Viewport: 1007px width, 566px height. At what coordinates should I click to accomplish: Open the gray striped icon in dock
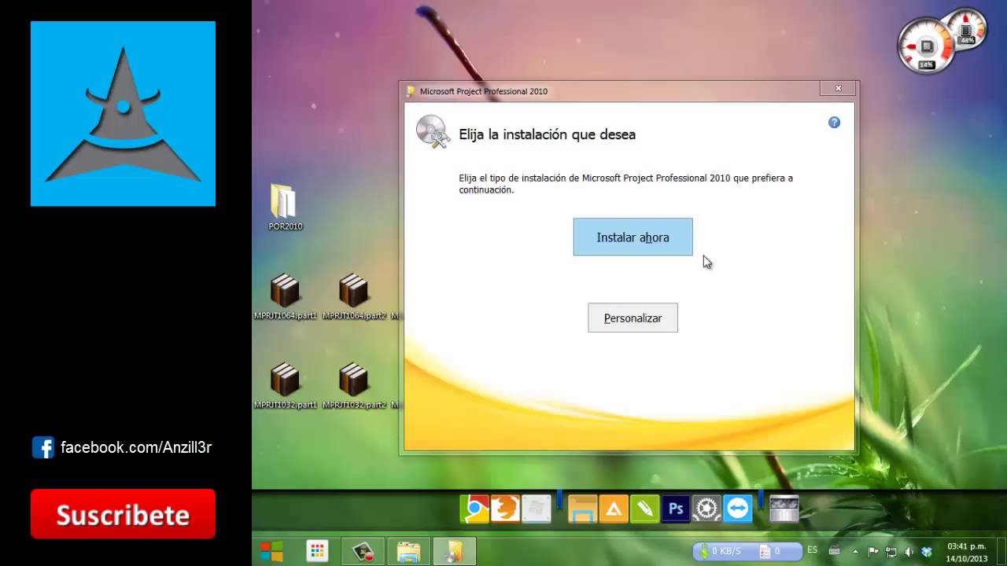click(784, 509)
